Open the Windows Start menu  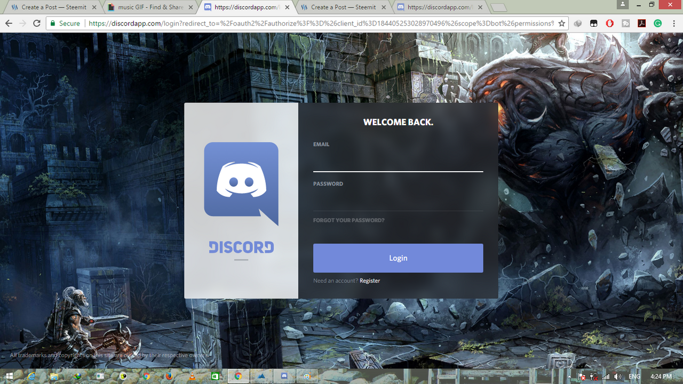click(x=10, y=376)
